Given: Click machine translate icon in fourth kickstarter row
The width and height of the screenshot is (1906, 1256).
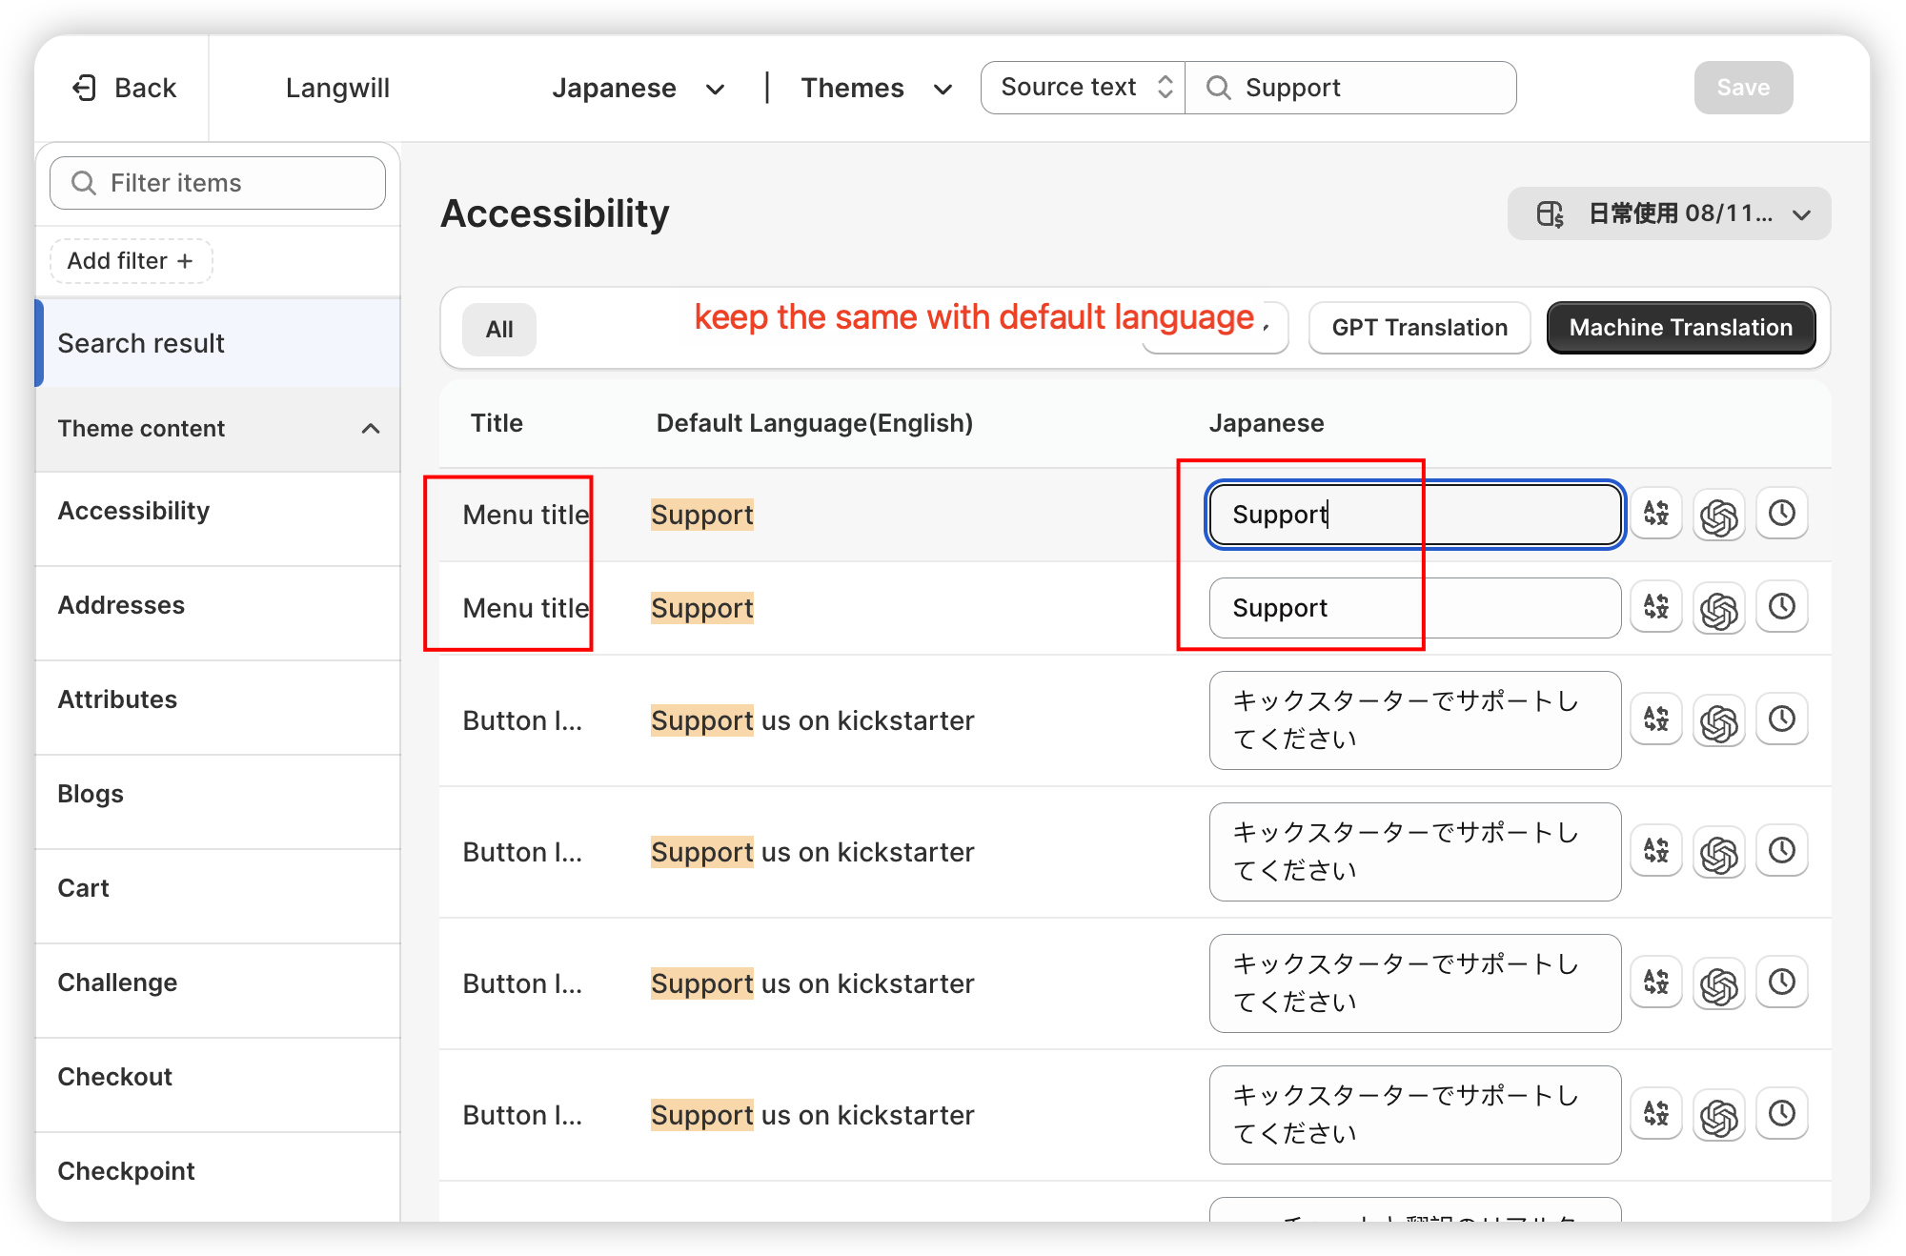Looking at the screenshot, I should tap(1656, 1114).
